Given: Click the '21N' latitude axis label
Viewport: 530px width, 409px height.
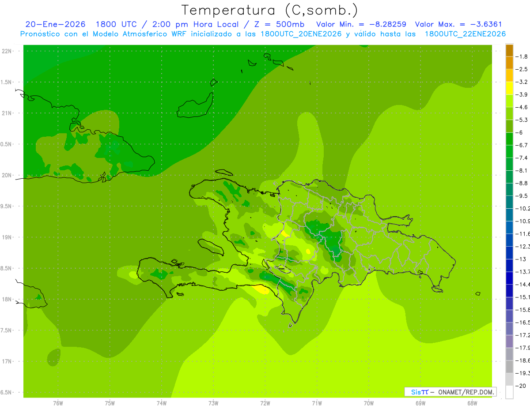Looking at the screenshot, I should [6, 113].
